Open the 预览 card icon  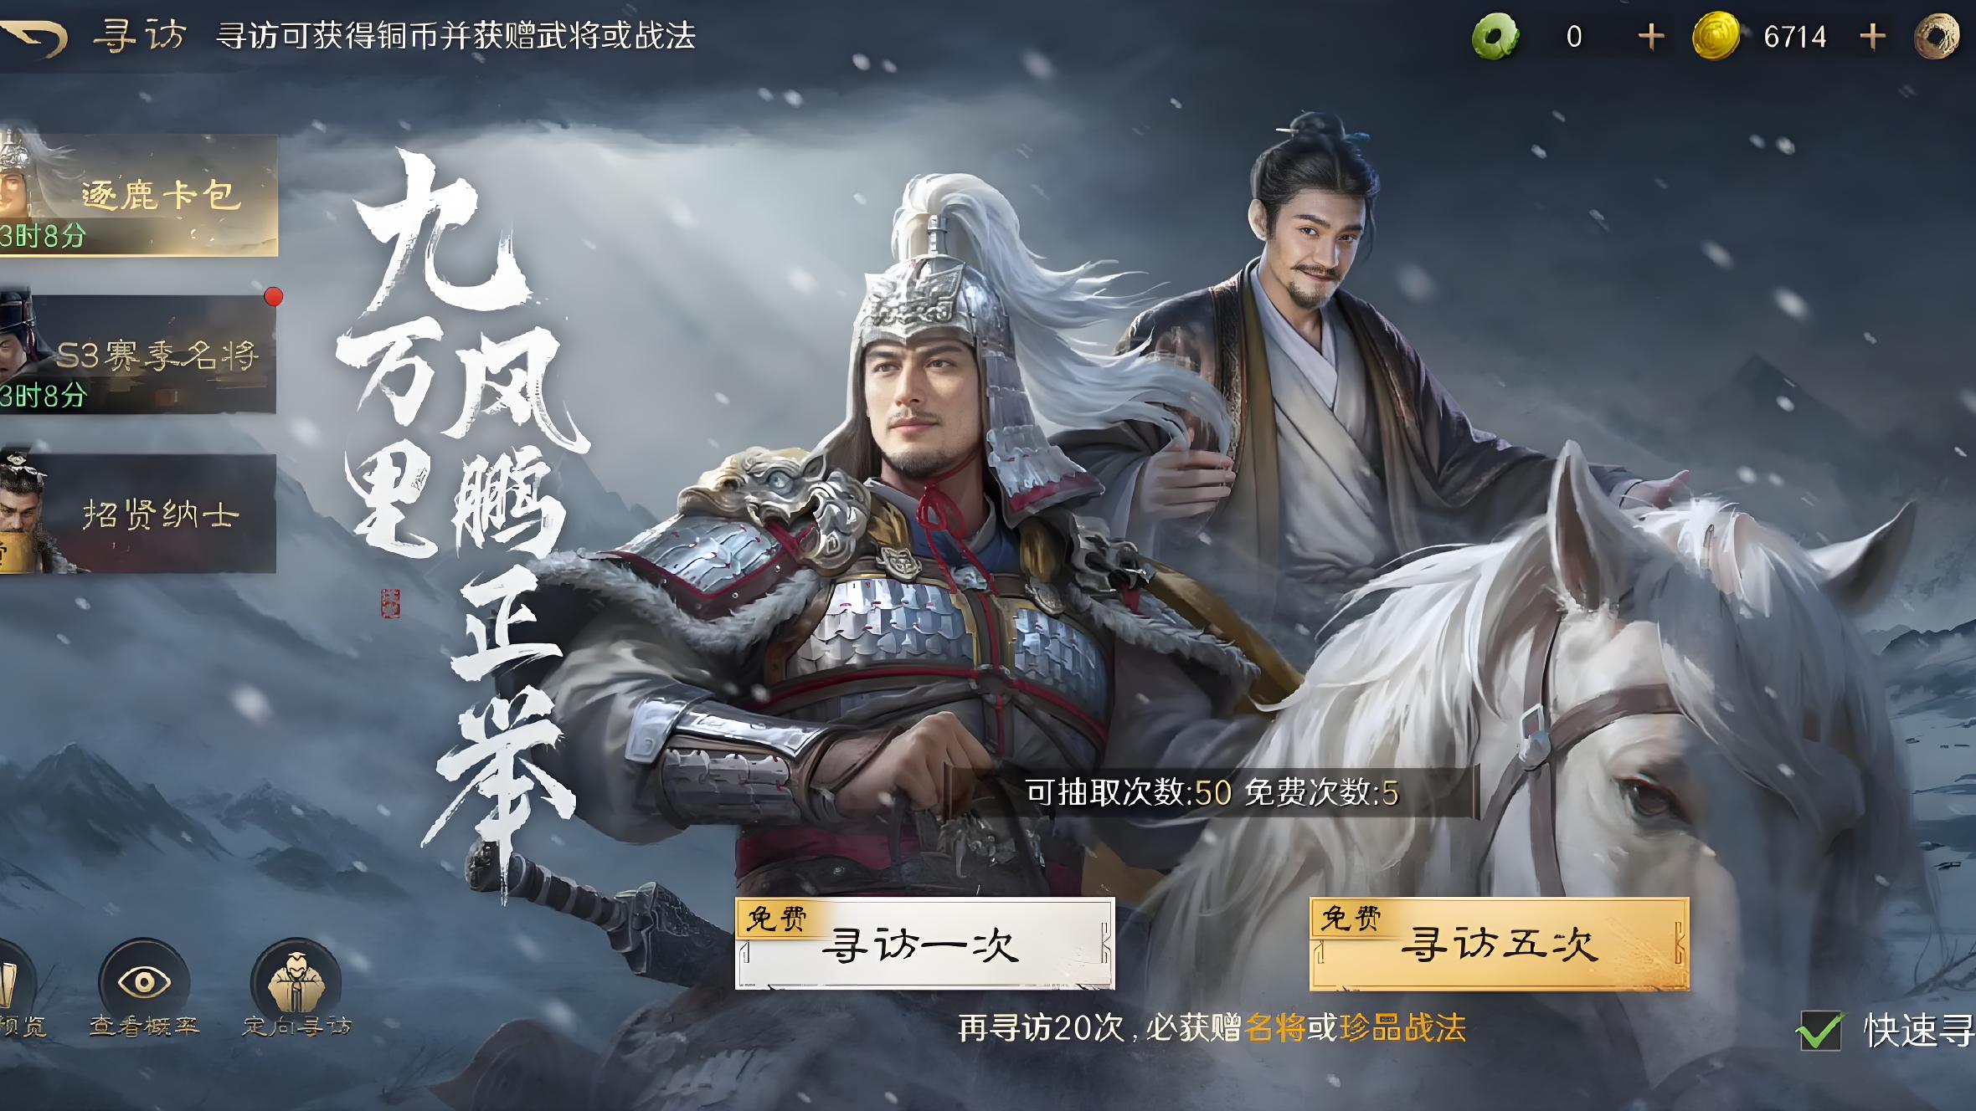15,982
